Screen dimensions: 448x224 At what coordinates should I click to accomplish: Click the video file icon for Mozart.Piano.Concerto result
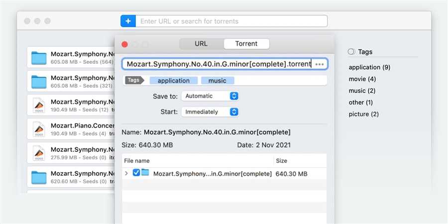[38, 129]
